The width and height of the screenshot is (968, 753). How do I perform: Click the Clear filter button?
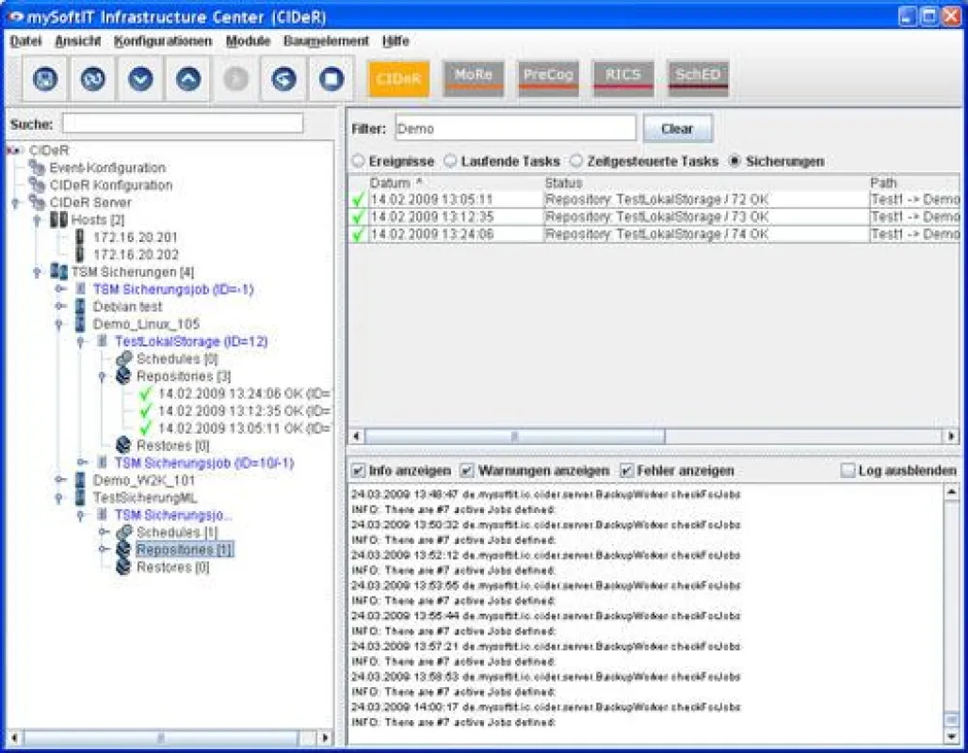[677, 128]
